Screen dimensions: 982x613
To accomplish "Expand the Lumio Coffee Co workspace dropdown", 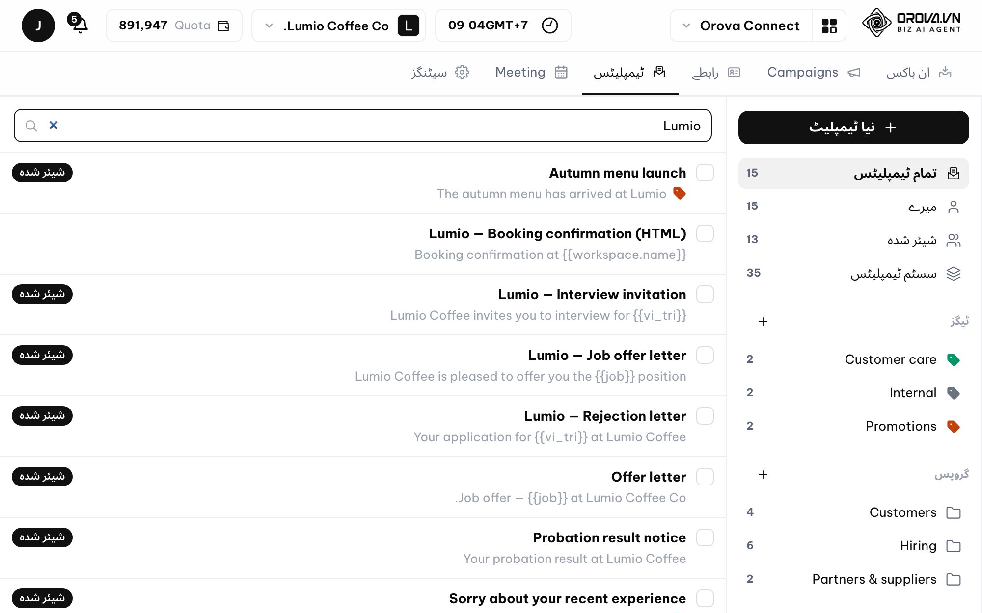I will [x=339, y=26].
